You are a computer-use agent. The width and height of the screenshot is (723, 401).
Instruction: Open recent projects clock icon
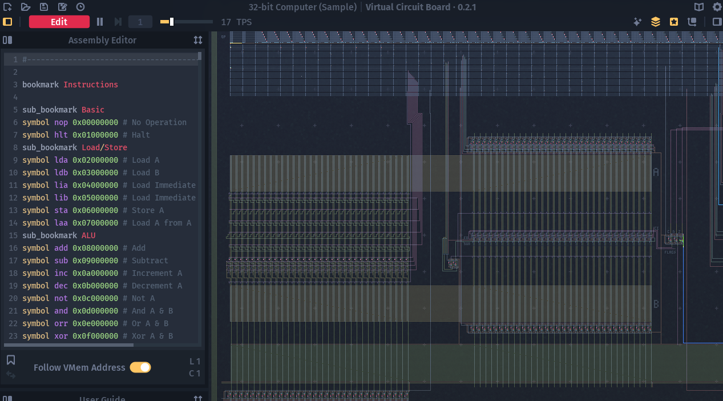(x=80, y=7)
